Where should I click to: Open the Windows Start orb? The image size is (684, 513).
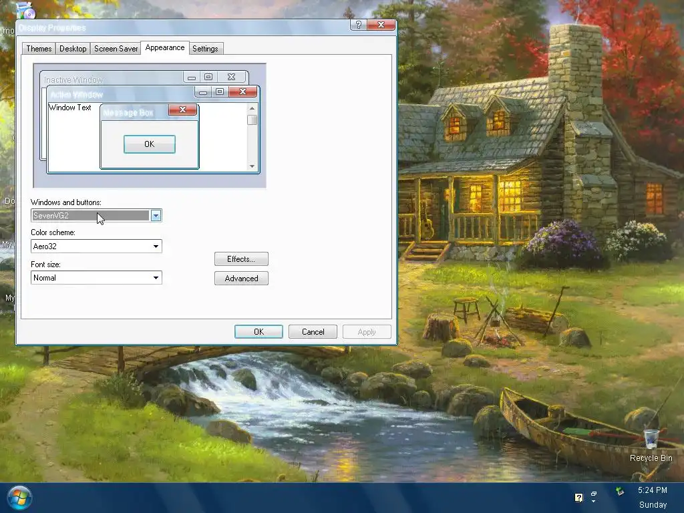tap(19, 498)
